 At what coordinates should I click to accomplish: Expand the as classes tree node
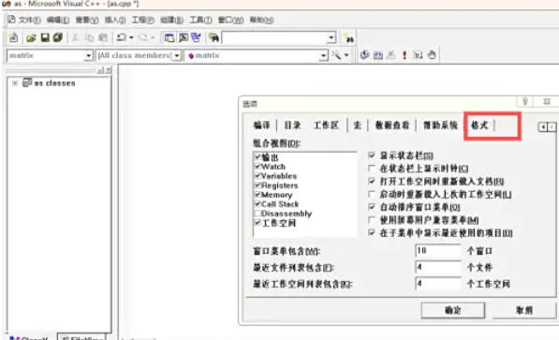[15, 83]
